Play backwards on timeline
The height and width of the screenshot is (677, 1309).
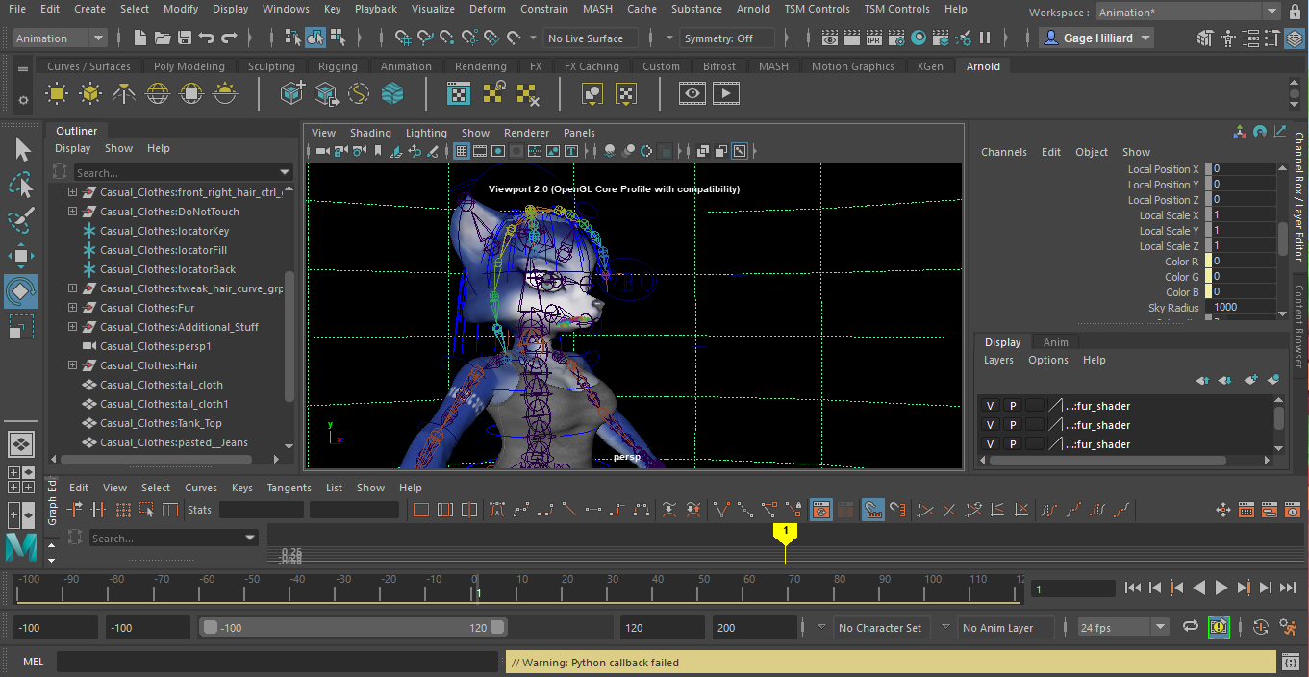coord(1199,588)
